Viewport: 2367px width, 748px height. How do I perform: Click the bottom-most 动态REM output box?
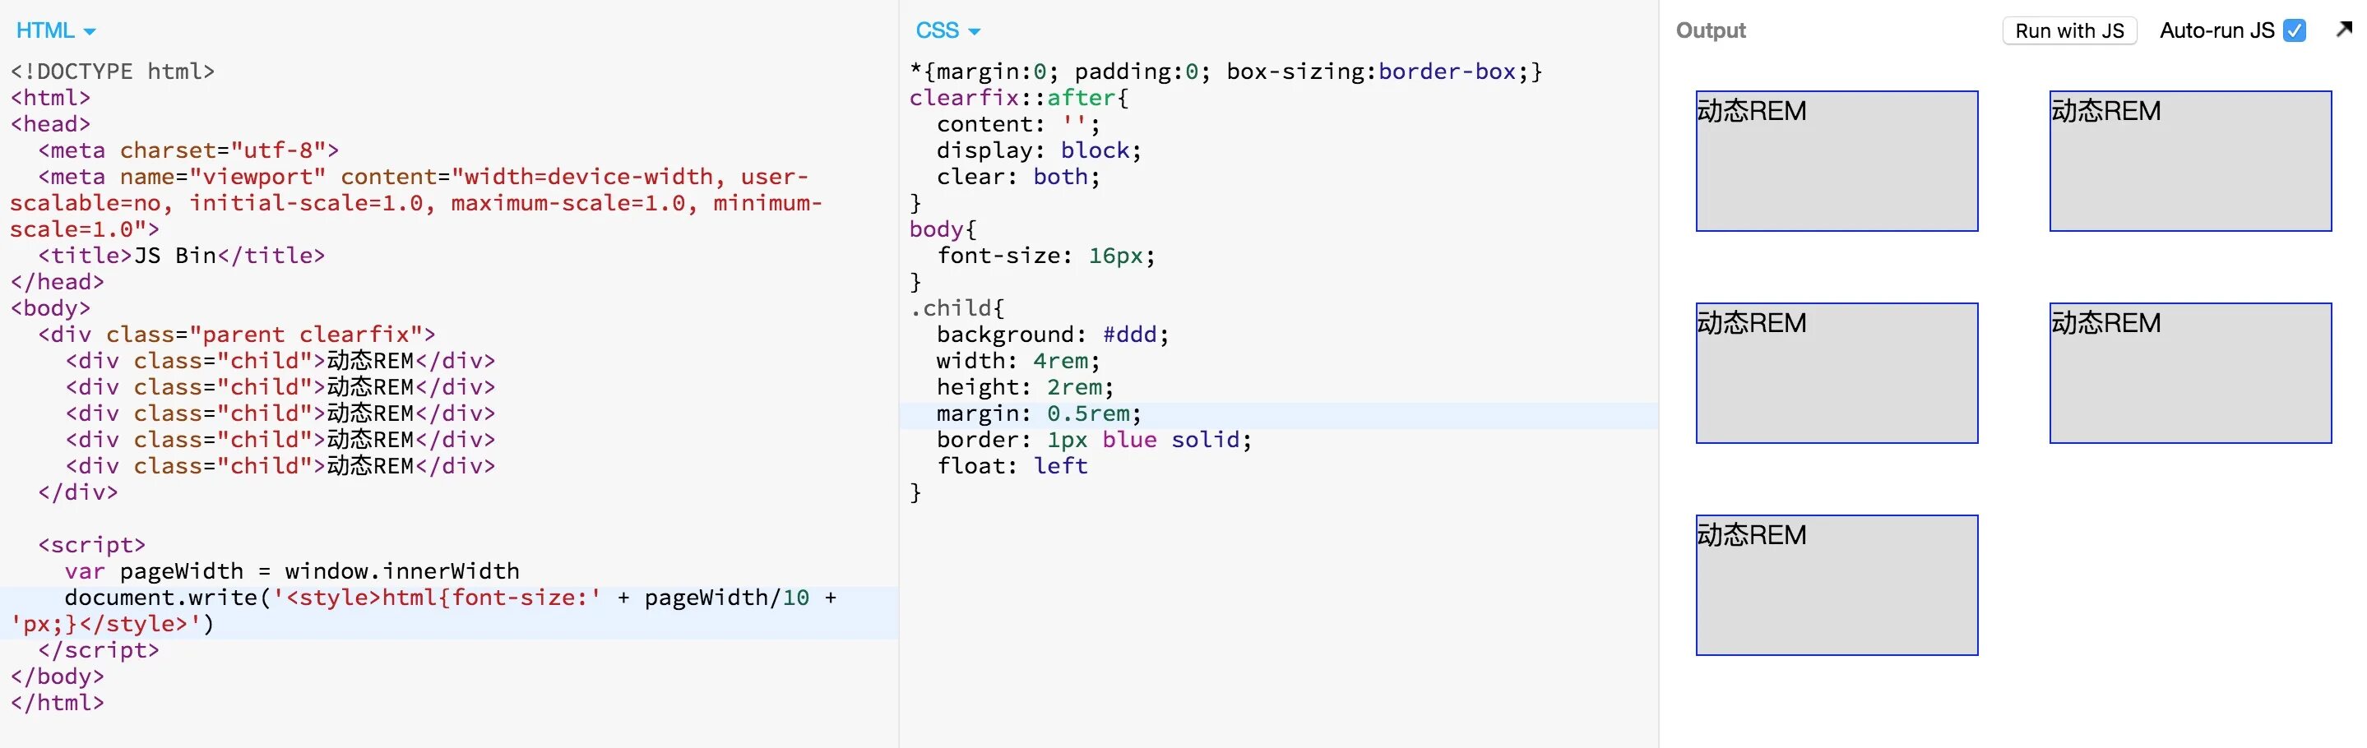1837,584
